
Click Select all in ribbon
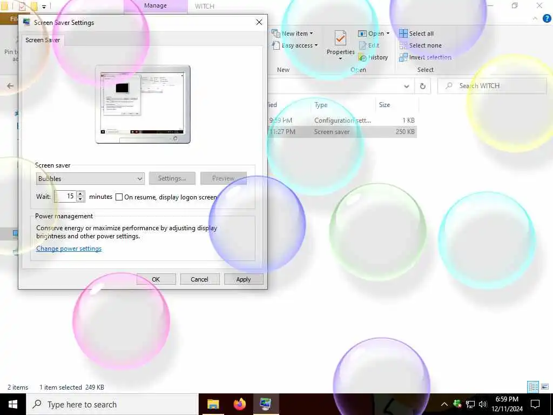tap(416, 34)
